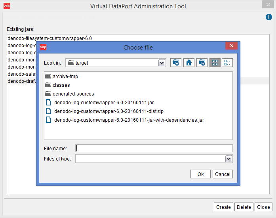Open the archive-tmp folder icon
276x218 pixels.
48,76
